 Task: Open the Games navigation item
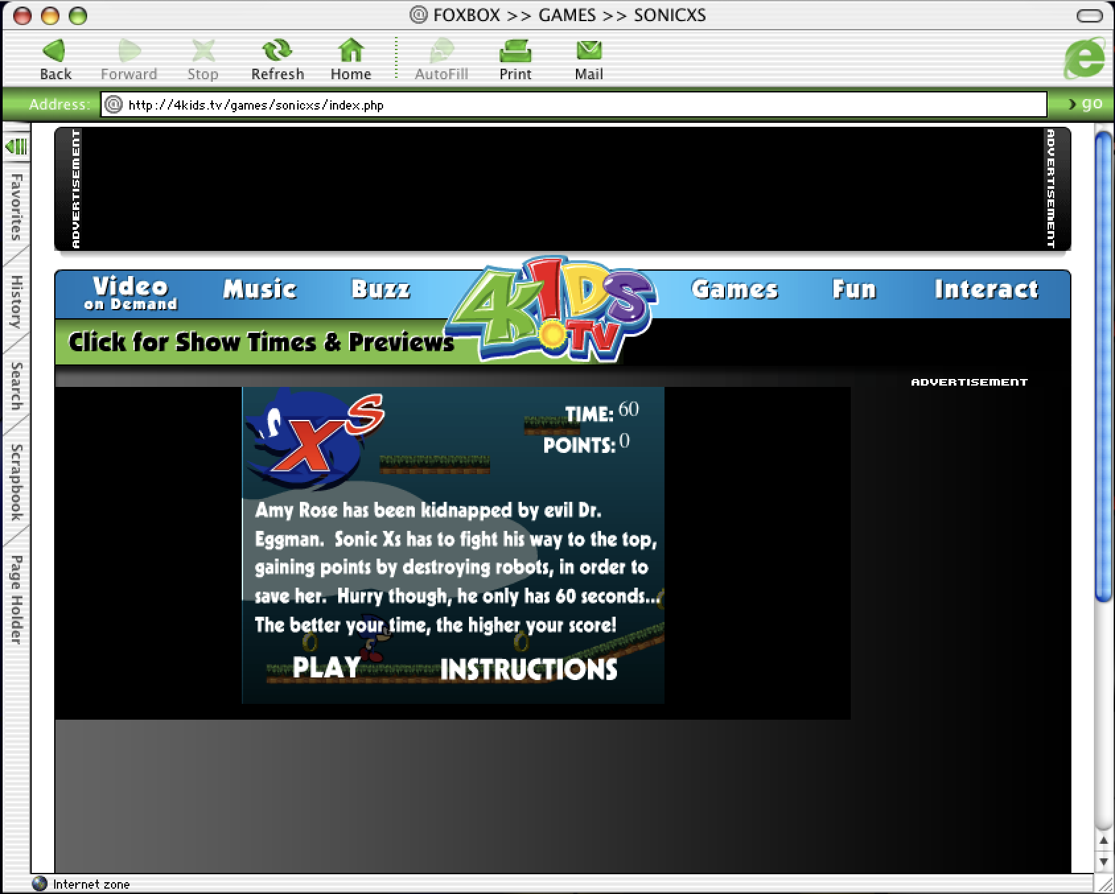point(735,289)
